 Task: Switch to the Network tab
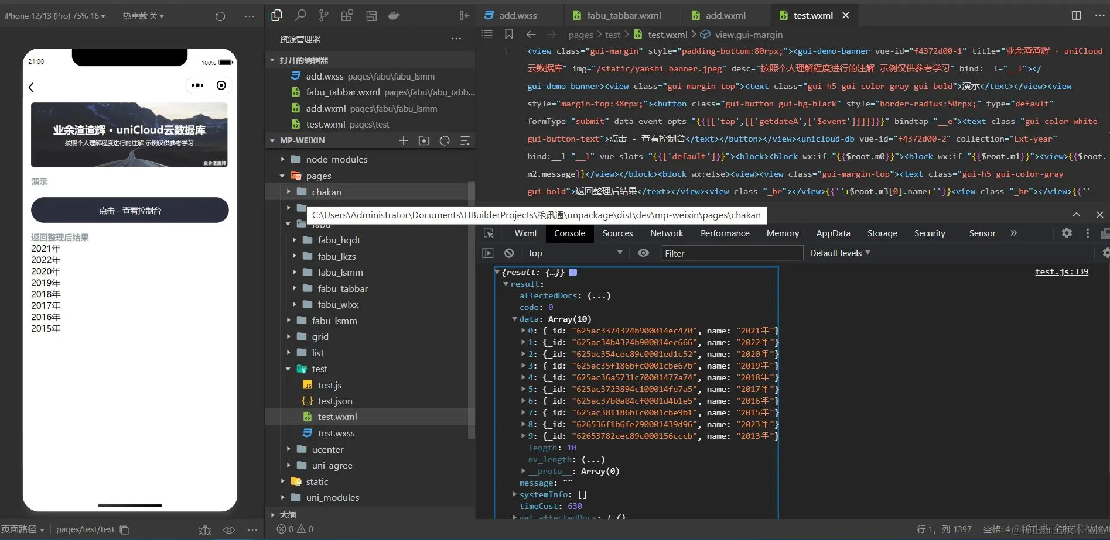coord(666,233)
